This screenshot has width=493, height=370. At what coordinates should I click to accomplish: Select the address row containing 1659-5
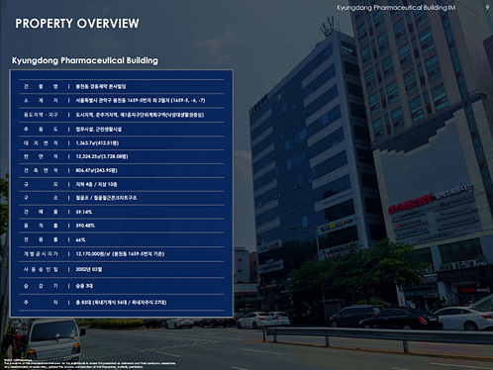(x=122, y=101)
